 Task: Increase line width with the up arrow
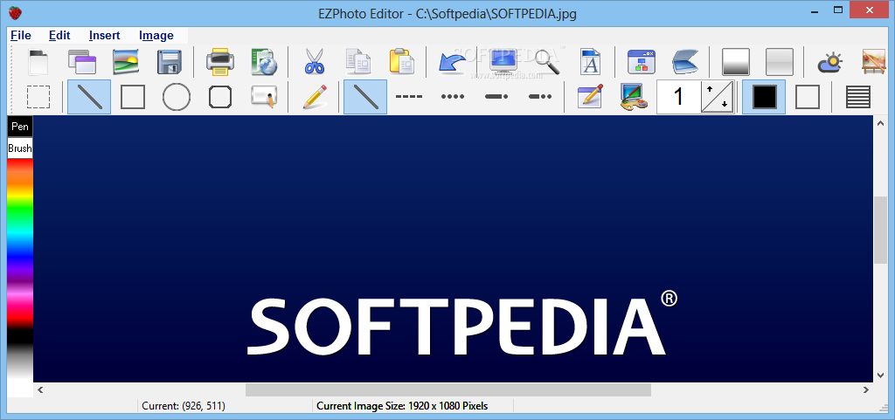coord(710,89)
